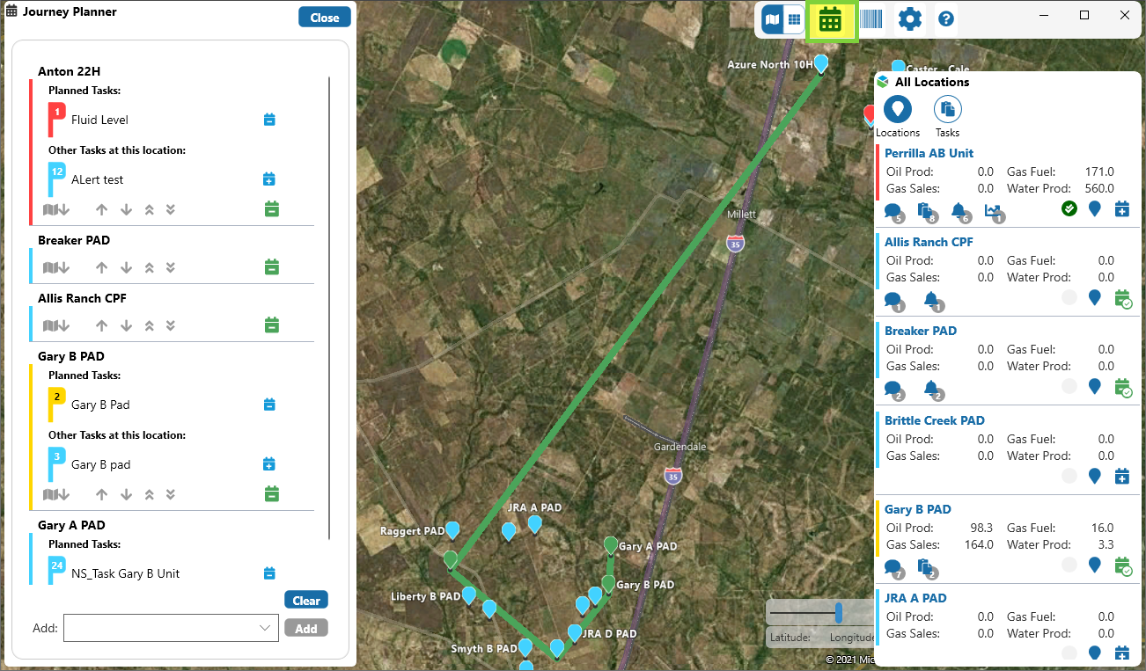This screenshot has width=1146, height=671.
Task: Click map sort icon for Breaker PAD
Action: pyautogui.click(x=56, y=267)
